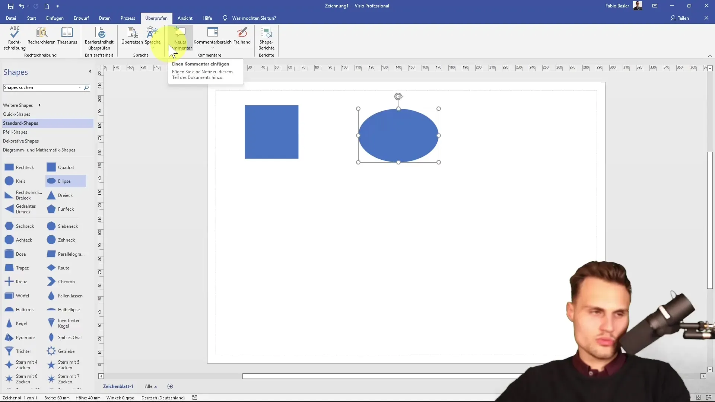The image size is (715, 402).
Task: Open the shape search dropdown arrow
Action: click(x=80, y=87)
